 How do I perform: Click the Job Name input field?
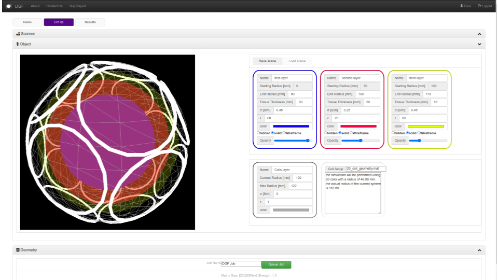click(x=241, y=264)
